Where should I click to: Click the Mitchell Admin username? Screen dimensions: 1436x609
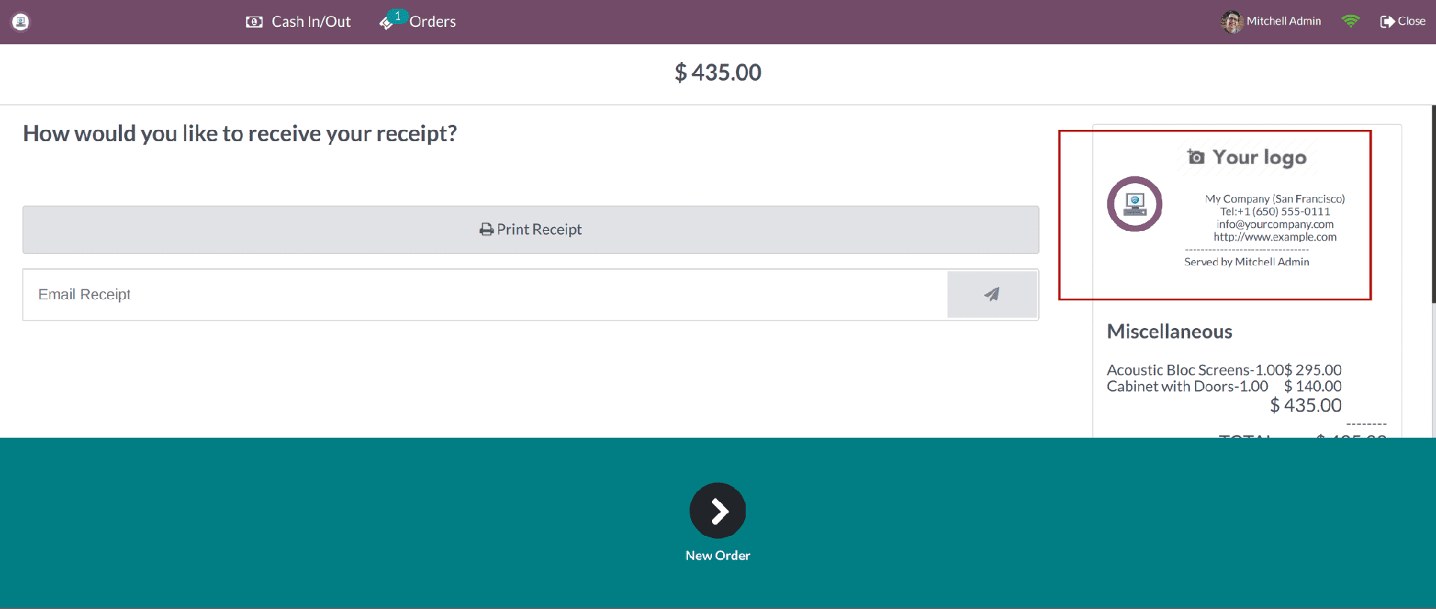1283,21
